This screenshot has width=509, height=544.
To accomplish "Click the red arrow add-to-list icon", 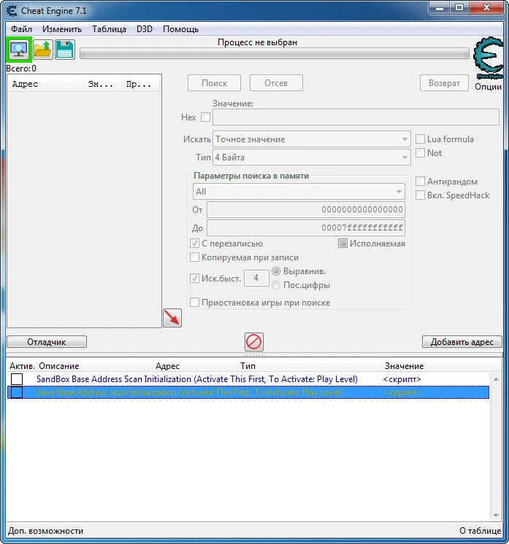I will (x=172, y=318).
